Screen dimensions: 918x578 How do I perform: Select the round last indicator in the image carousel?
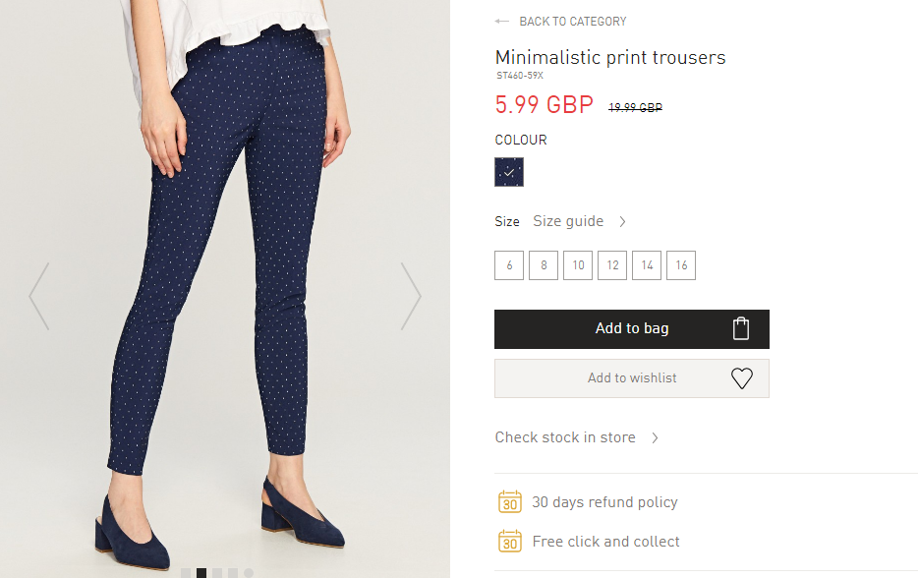click(x=249, y=573)
